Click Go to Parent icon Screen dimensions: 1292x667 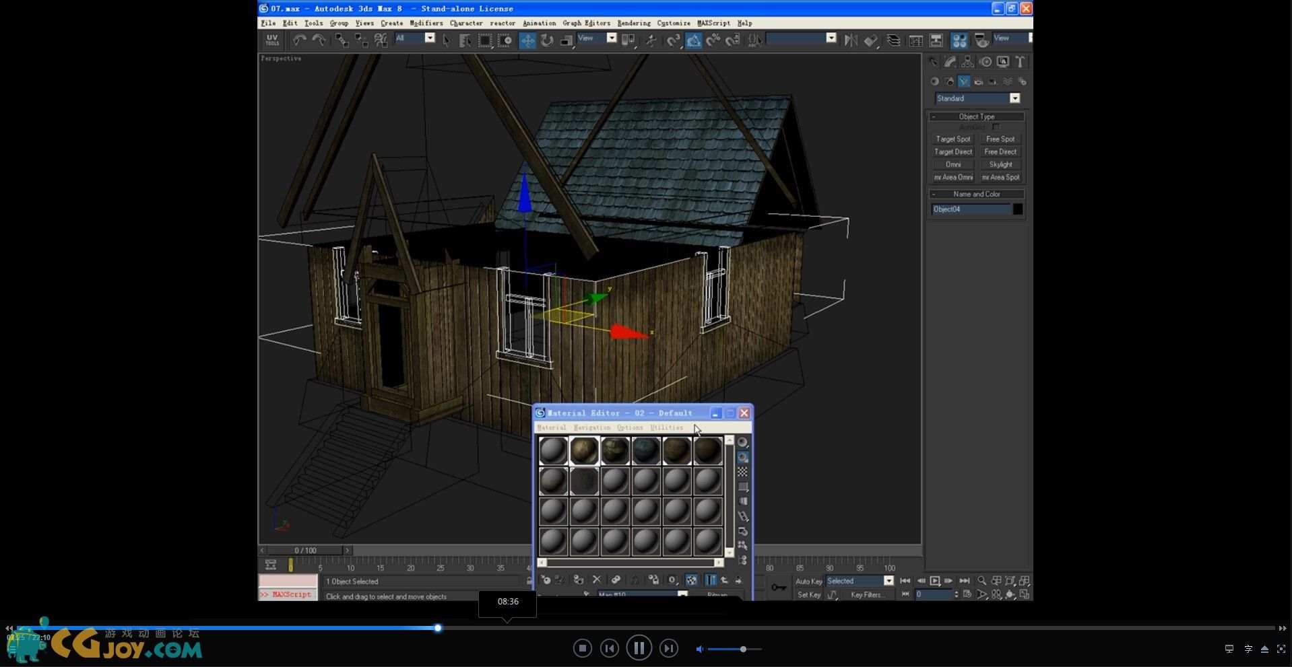coord(725,580)
